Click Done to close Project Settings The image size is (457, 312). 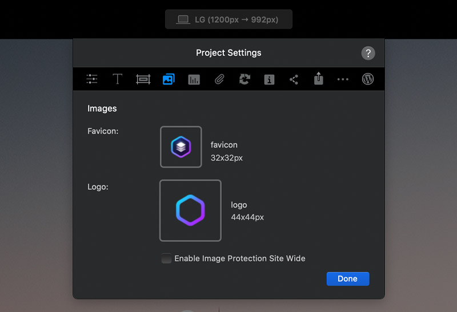pyautogui.click(x=348, y=279)
